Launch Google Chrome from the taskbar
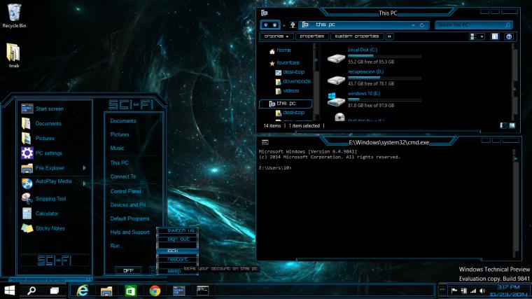 coord(155,290)
